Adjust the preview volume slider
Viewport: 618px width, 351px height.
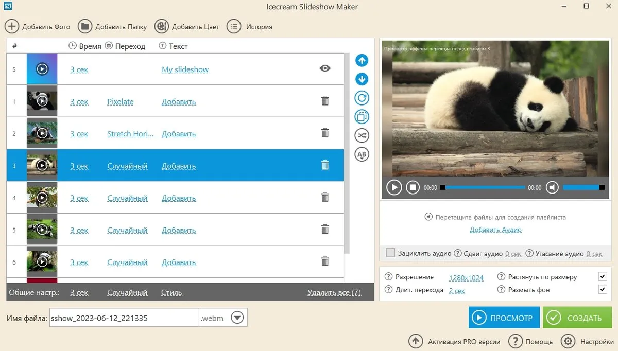tap(583, 188)
